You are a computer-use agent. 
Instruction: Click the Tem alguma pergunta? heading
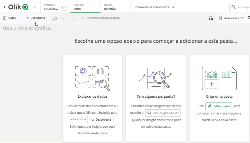point(156,96)
